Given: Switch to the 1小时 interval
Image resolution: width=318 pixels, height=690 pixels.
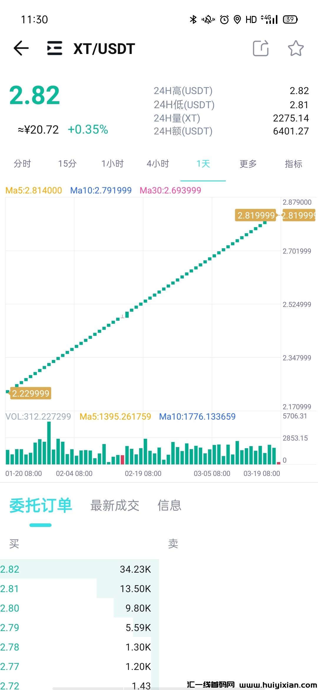Looking at the screenshot, I should point(112,164).
